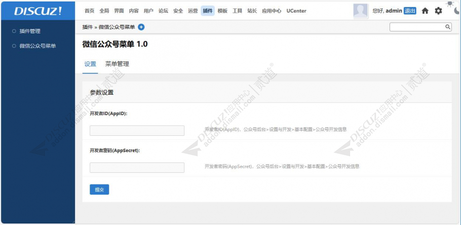The height and width of the screenshot is (225, 461).
Task: Open the 运营 menu
Action: (x=193, y=11)
